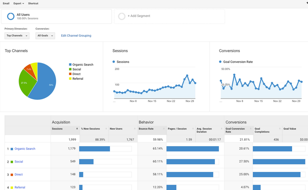Click Avg. Session Duration sort arrow icon
308x190 pixels.
point(222,129)
